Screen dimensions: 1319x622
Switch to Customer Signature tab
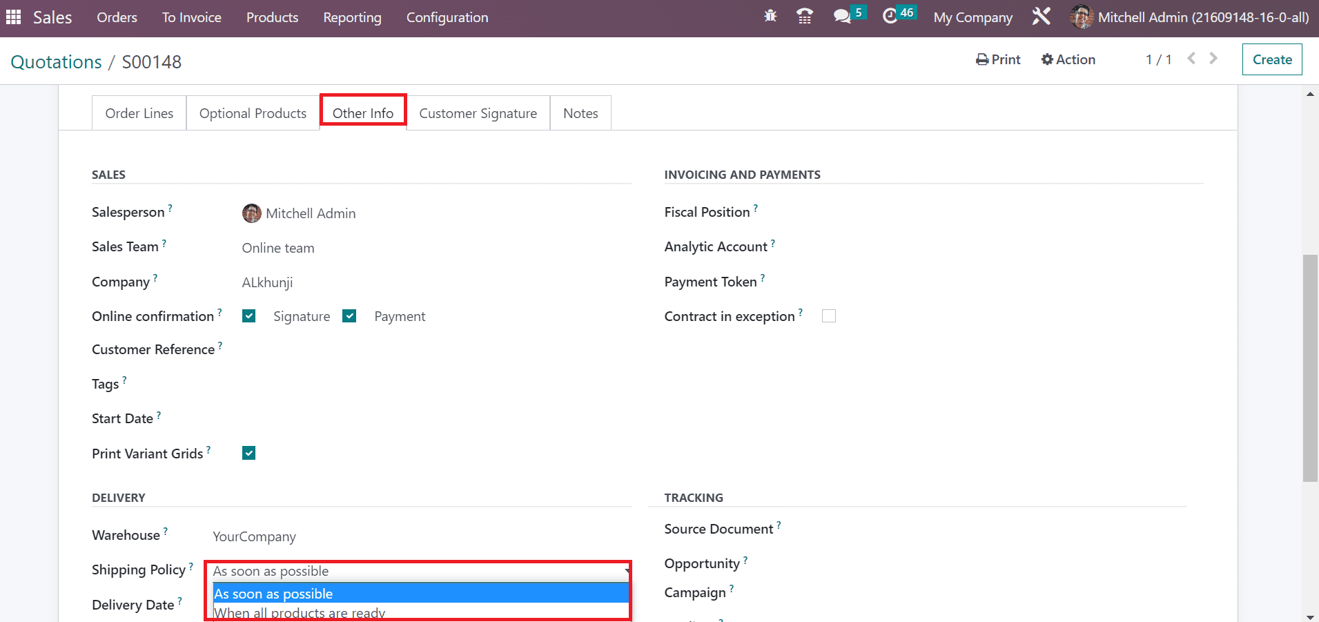478,113
